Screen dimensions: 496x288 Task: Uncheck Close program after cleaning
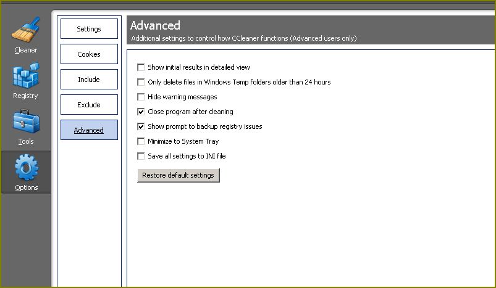141,112
